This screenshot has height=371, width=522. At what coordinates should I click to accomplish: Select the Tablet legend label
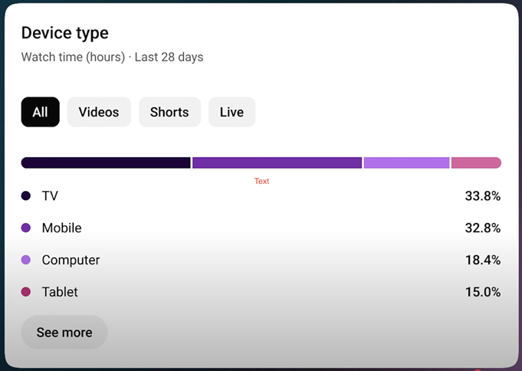coord(60,292)
